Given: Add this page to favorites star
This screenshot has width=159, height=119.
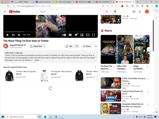Looking at the screenshot, I should [x=116, y=6].
